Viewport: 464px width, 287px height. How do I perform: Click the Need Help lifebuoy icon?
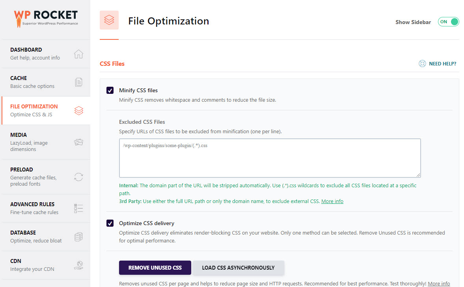422,63
